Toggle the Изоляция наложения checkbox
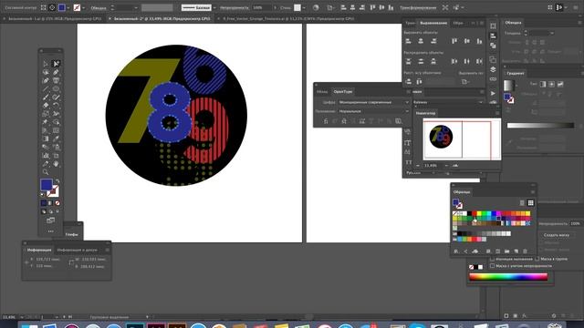 point(493,259)
